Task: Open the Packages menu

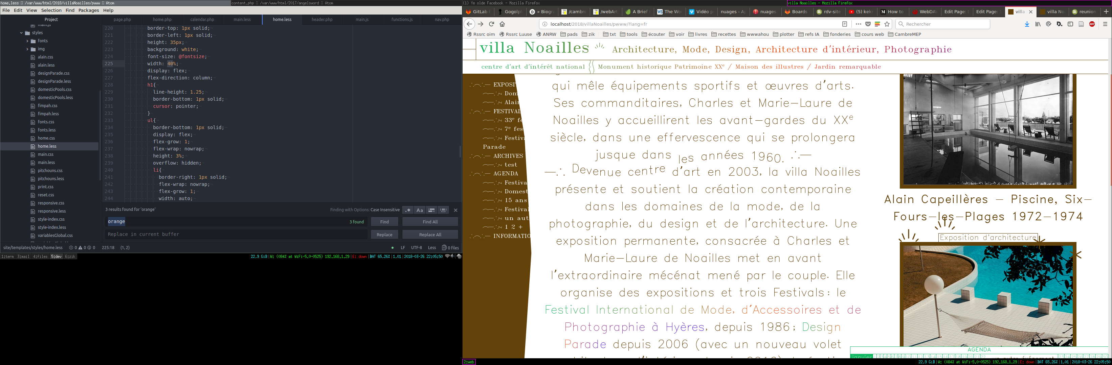Action: [89, 10]
